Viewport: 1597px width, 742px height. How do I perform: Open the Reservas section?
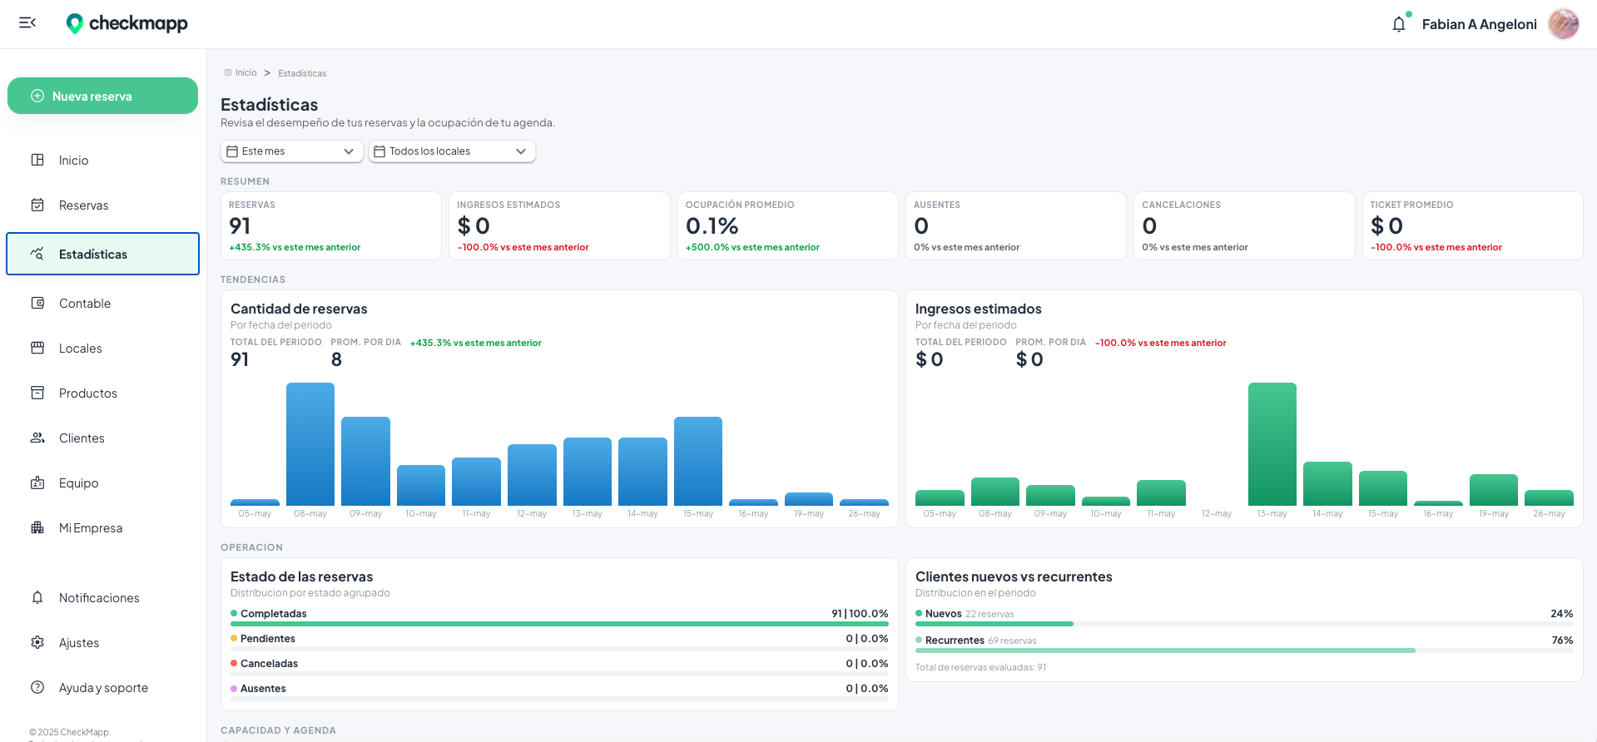102,205
